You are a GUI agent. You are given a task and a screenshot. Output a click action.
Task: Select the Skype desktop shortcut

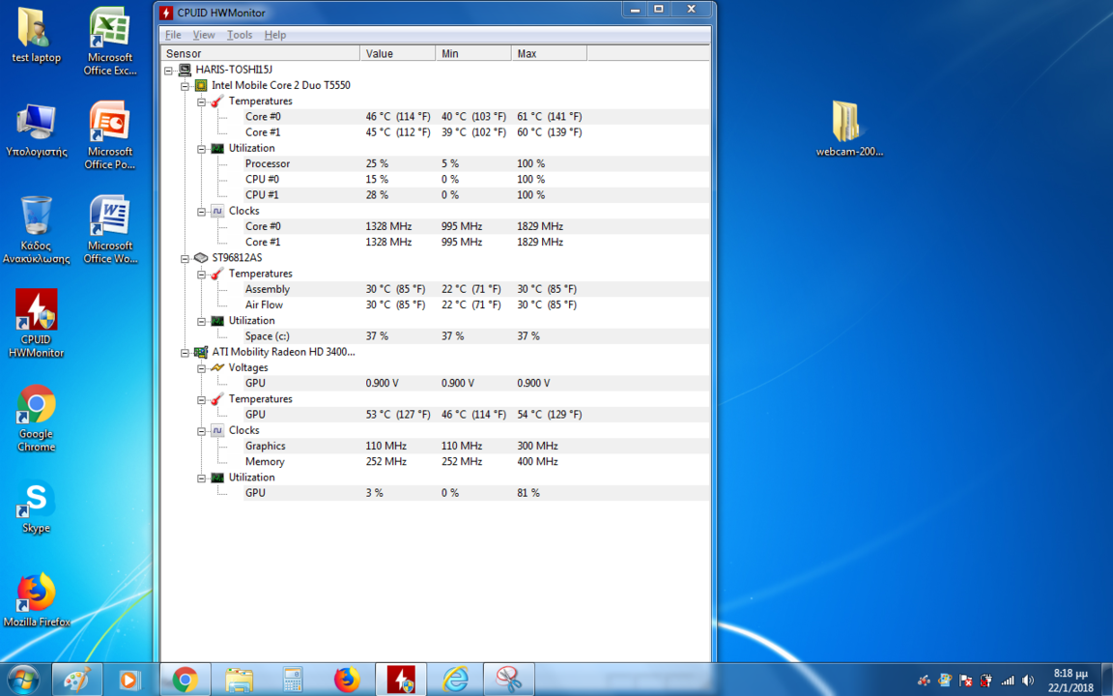pos(36,507)
